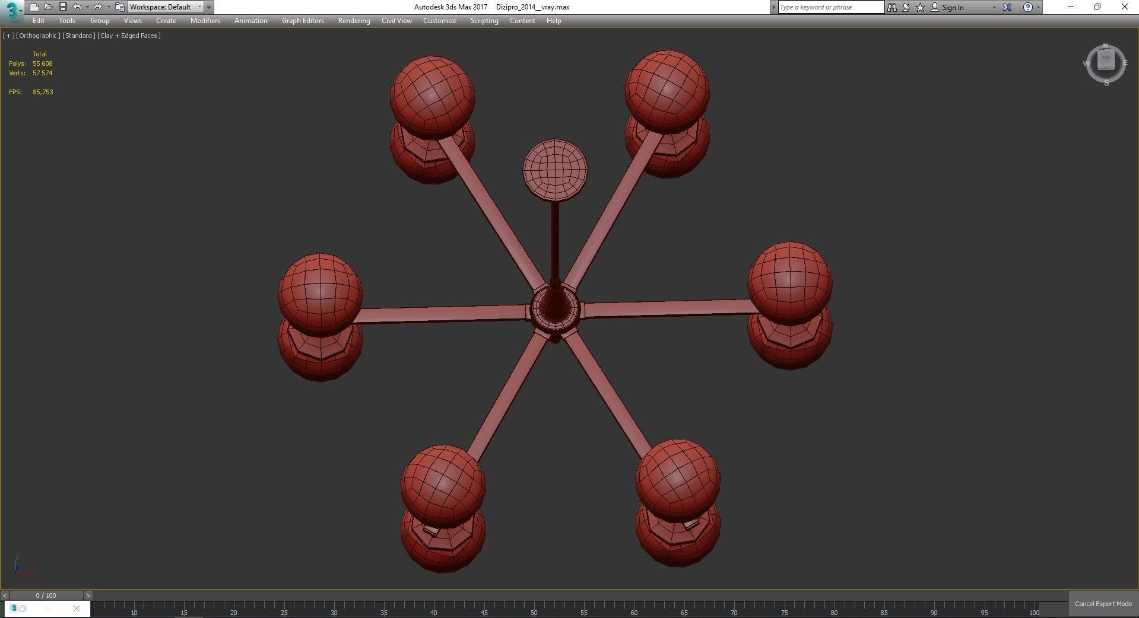The image size is (1139, 618).
Task: Click the Polys count 55 608 statistic
Action: coord(43,63)
